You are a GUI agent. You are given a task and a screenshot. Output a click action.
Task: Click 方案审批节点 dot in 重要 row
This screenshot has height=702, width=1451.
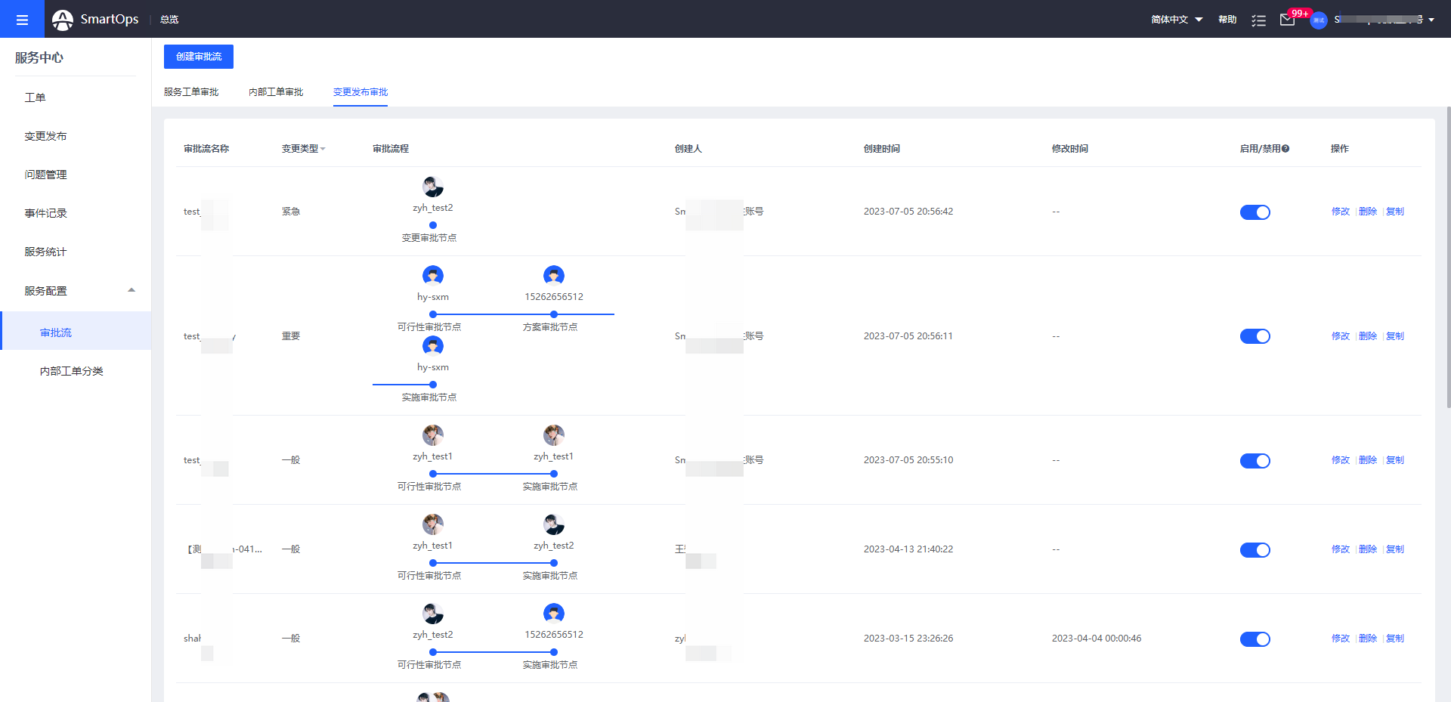(554, 314)
